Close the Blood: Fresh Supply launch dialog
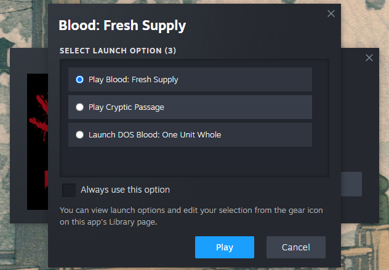The width and height of the screenshot is (389, 270). 331,13
